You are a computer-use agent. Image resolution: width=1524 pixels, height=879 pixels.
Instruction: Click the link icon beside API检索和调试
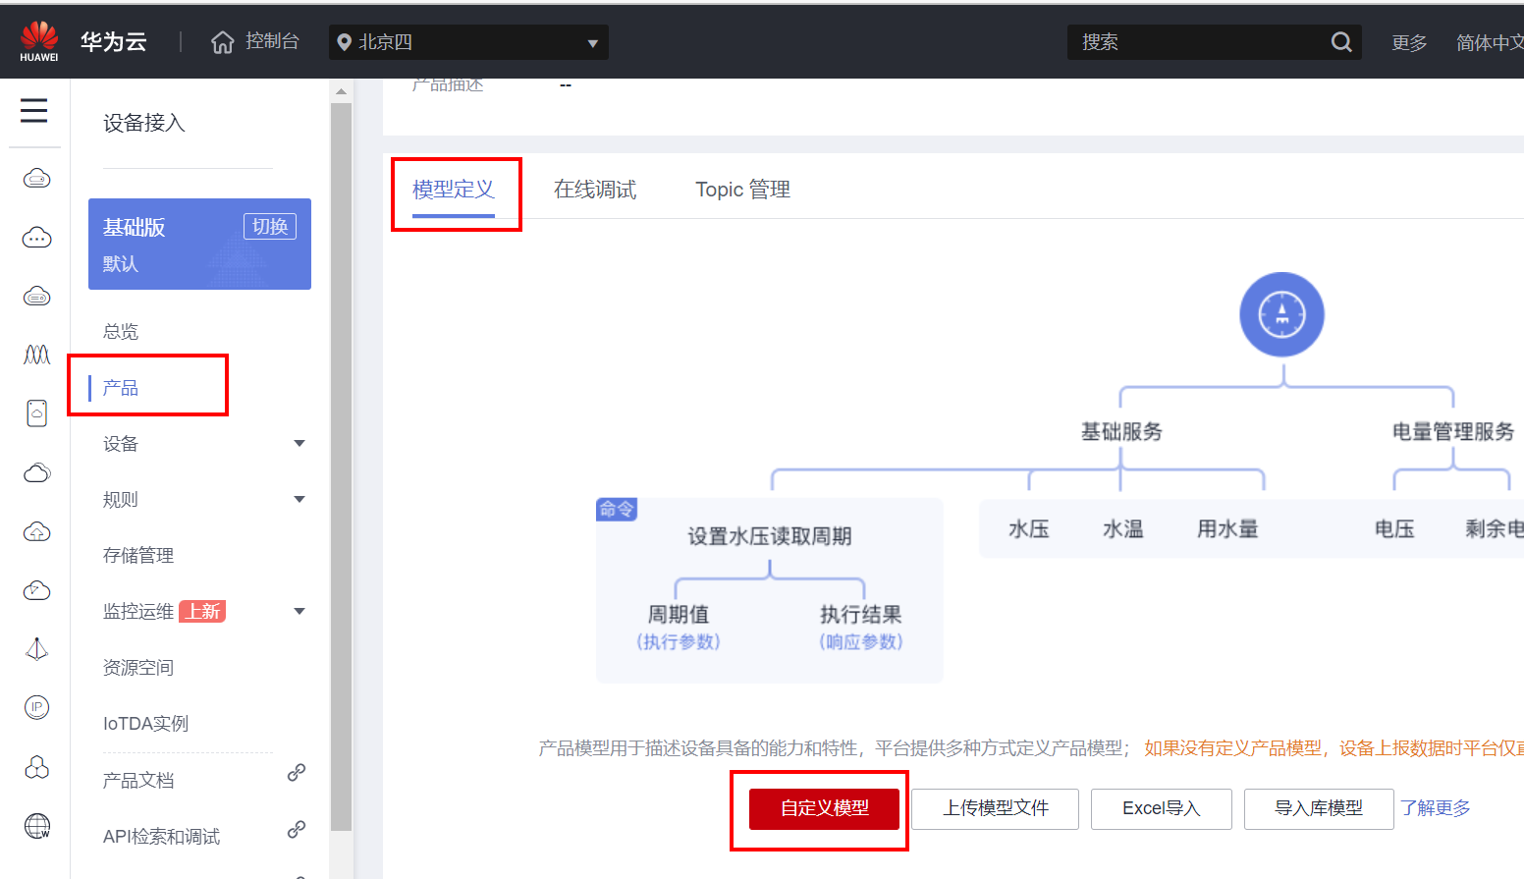click(296, 830)
